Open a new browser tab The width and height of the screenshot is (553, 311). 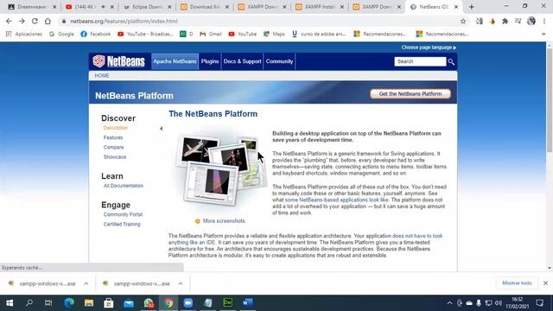tap(472, 7)
